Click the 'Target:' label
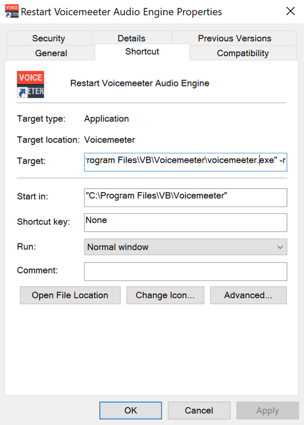The height and width of the screenshot is (425, 304). click(x=31, y=161)
